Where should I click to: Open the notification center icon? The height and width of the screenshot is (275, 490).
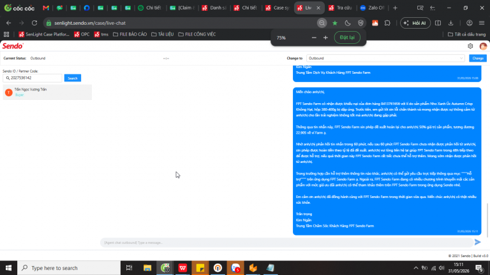[x=479, y=268]
